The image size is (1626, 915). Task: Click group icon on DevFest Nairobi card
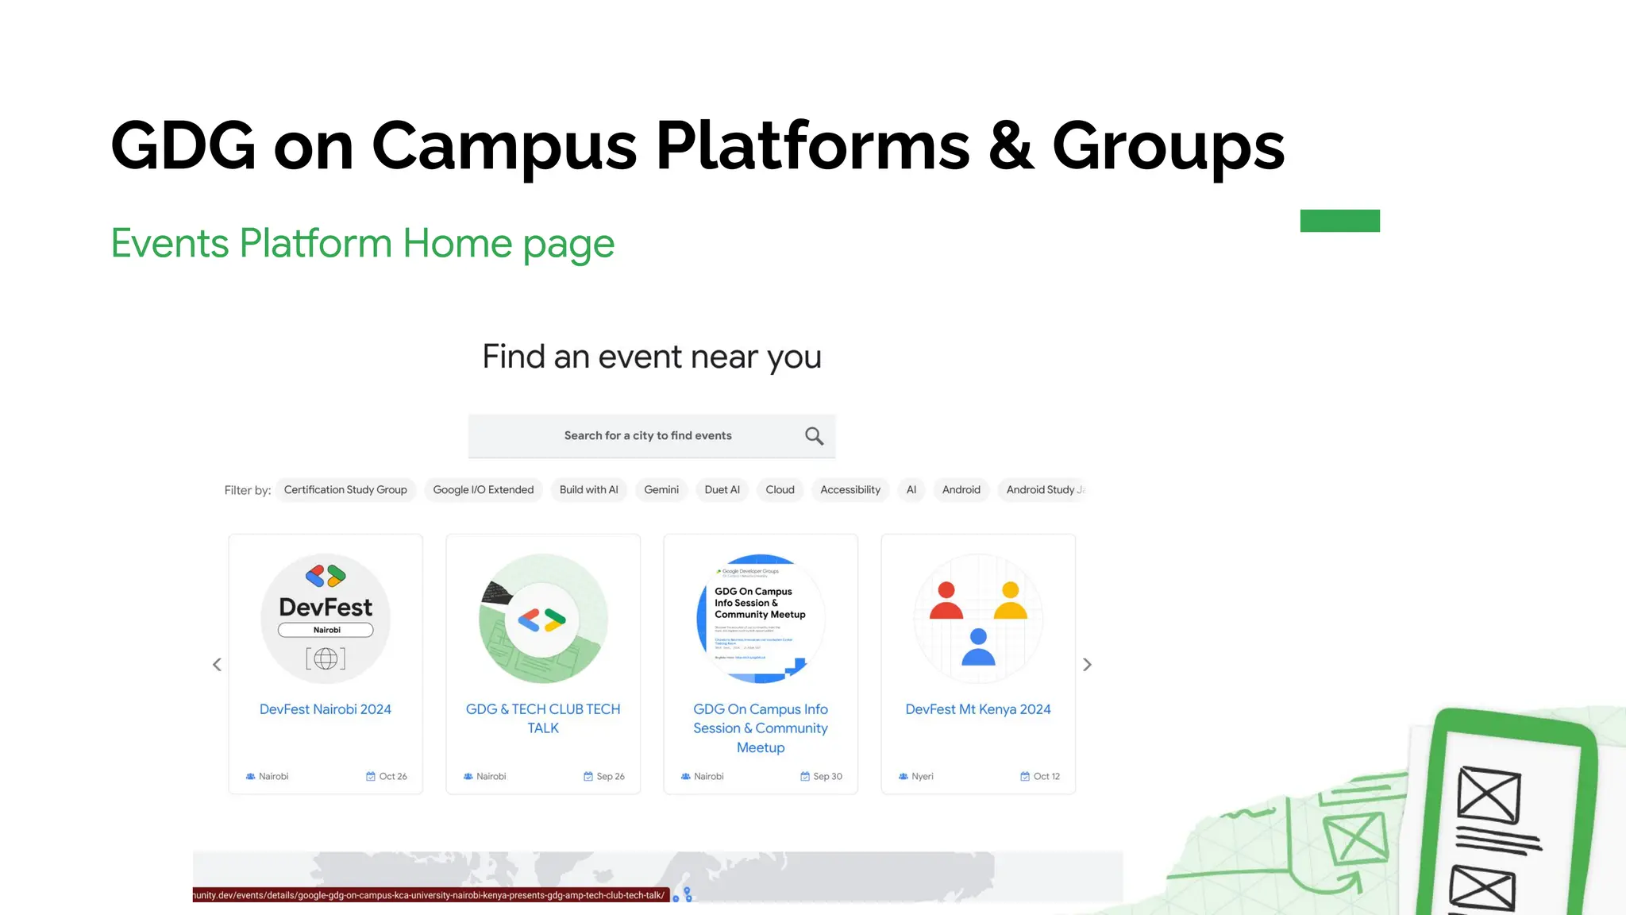(250, 777)
